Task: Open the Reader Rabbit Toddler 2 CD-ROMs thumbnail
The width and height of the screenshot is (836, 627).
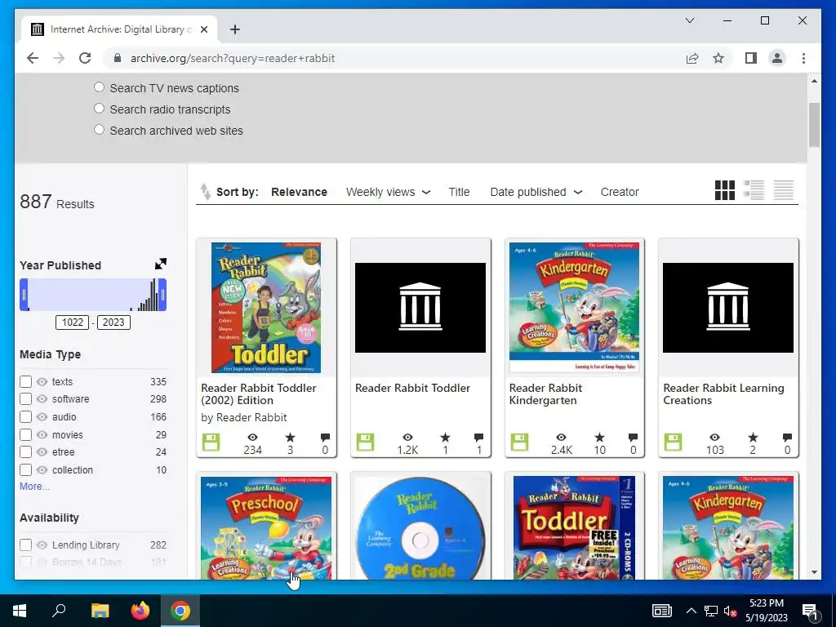Action: click(x=574, y=527)
